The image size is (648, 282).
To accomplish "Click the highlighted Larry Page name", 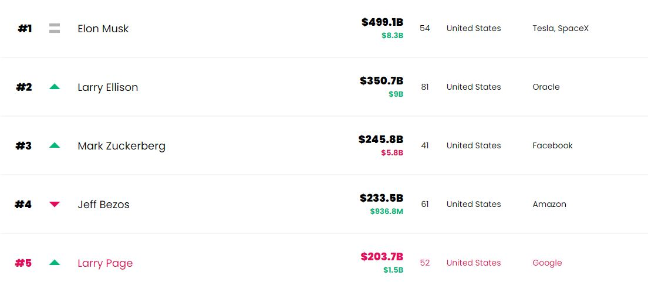I will pyautogui.click(x=105, y=263).
